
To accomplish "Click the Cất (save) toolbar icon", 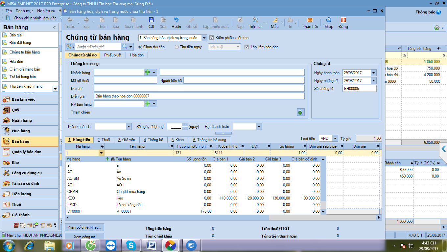I will (x=151, y=20).
